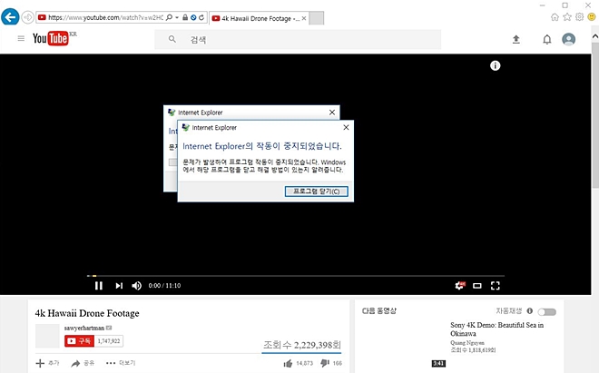Skip to next video button
Image resolution: width=599 pixels, height=373 pixels.
click(x=119, y=286)
